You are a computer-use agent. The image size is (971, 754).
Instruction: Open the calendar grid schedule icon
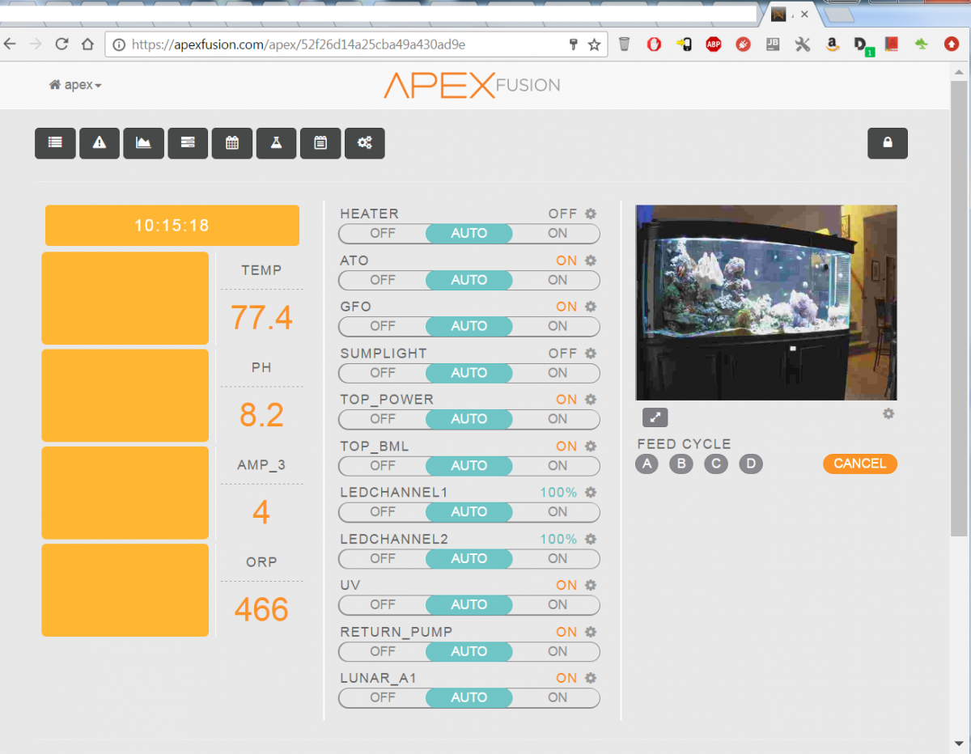(232, 143)
